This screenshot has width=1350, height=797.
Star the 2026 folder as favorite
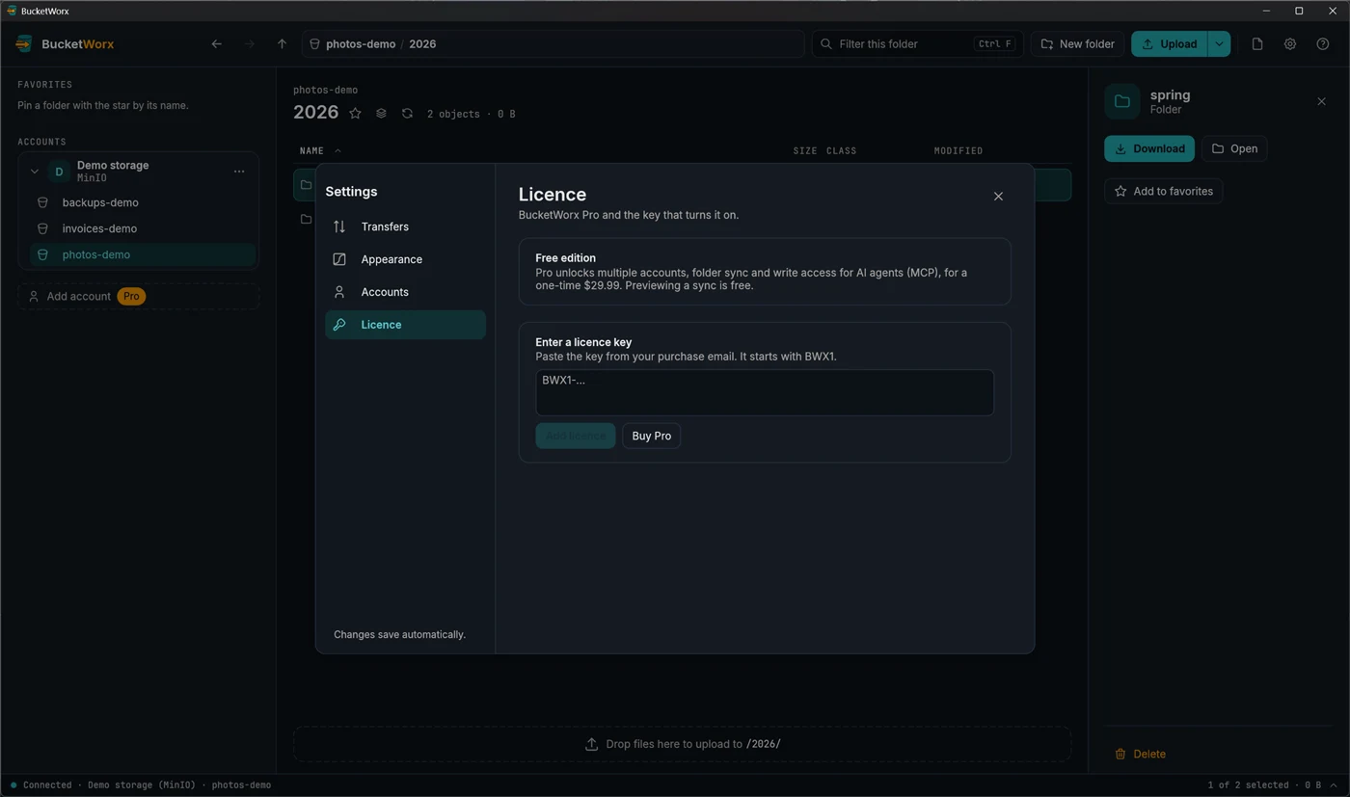[355, 113]
